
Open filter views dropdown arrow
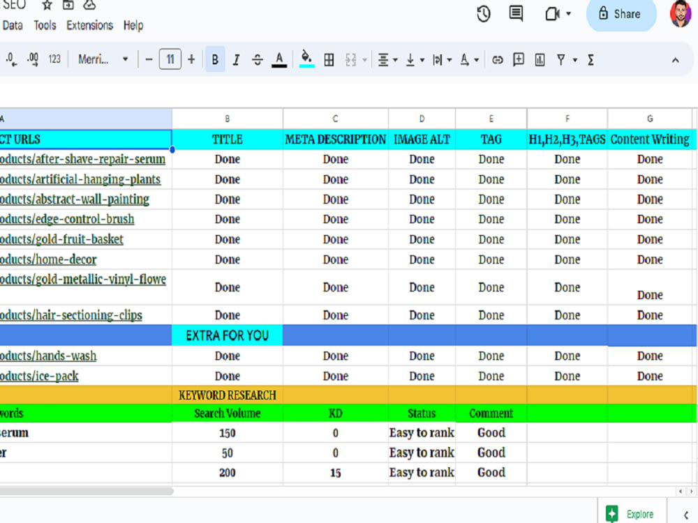575,60
